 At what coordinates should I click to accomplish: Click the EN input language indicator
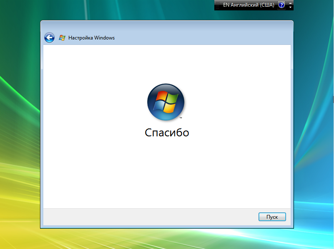coord(226,5)
